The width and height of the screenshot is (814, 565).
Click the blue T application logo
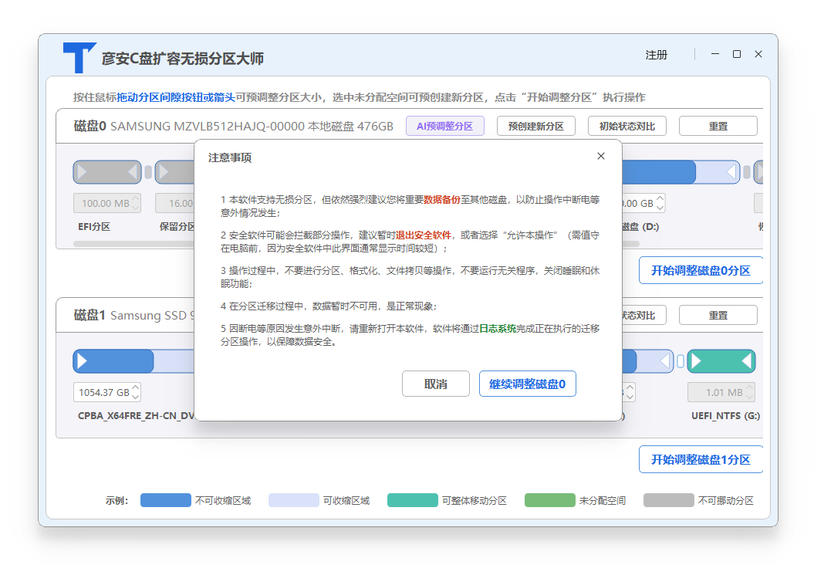79,57
